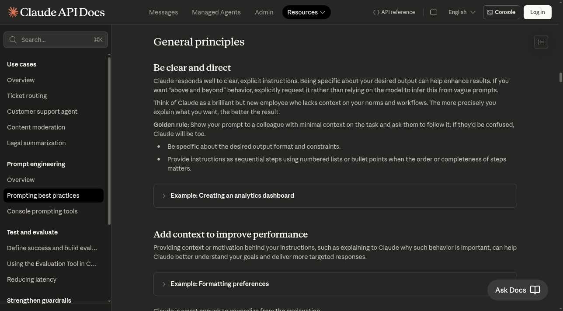Click the Claude starburst logo icon
The height and width of the screenshot is (311, 563).
pyautogui.click(x=13, y=12)
